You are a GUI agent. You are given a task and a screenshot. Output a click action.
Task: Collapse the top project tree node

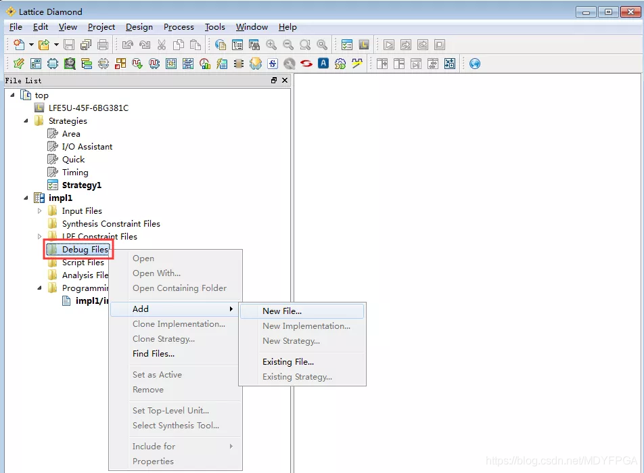pos(12,95)
